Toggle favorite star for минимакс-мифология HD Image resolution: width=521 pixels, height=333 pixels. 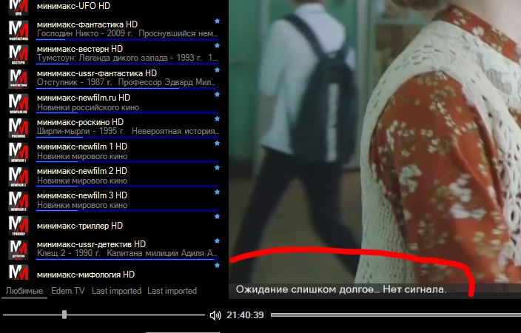(x=217, y=266)
